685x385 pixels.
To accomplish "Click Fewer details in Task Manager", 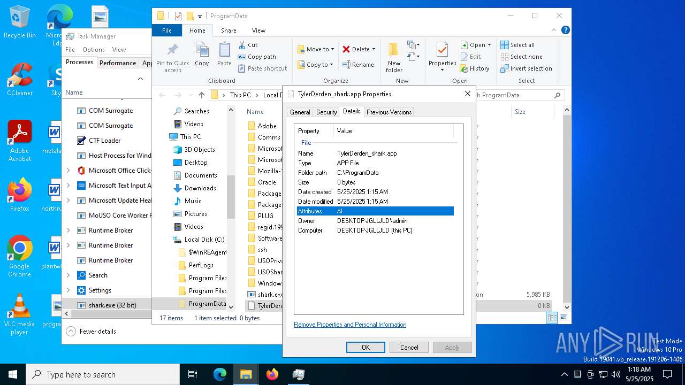I will (92, 332).
